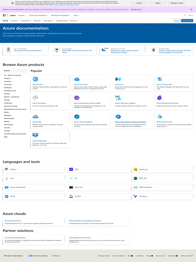Image resolution: width=196 pixels, height=262 pixels.
Task: Click the Azure SQL icon
Action: click(x=35, y=117)
